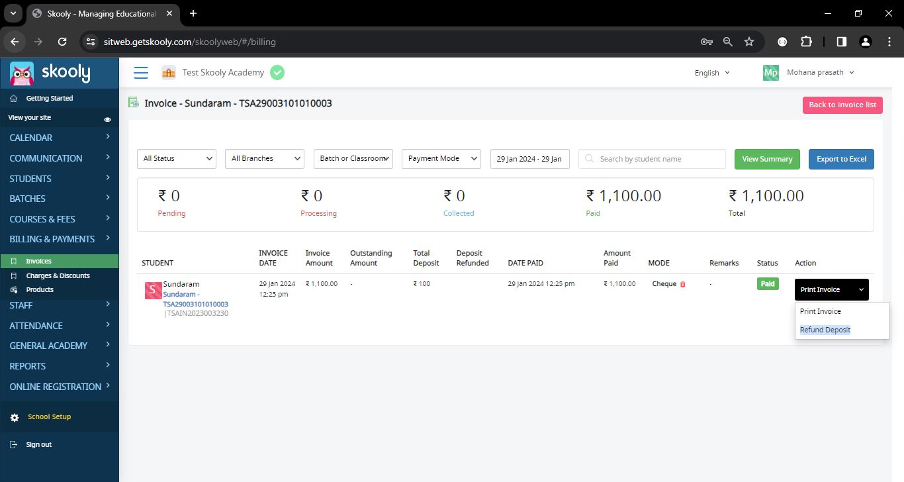Open the Payment Mode dropdown

coord(441,159)
